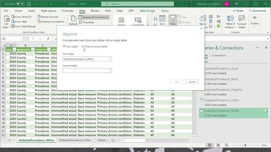Open Queries & Connections pane options arrow

point(257,48)
